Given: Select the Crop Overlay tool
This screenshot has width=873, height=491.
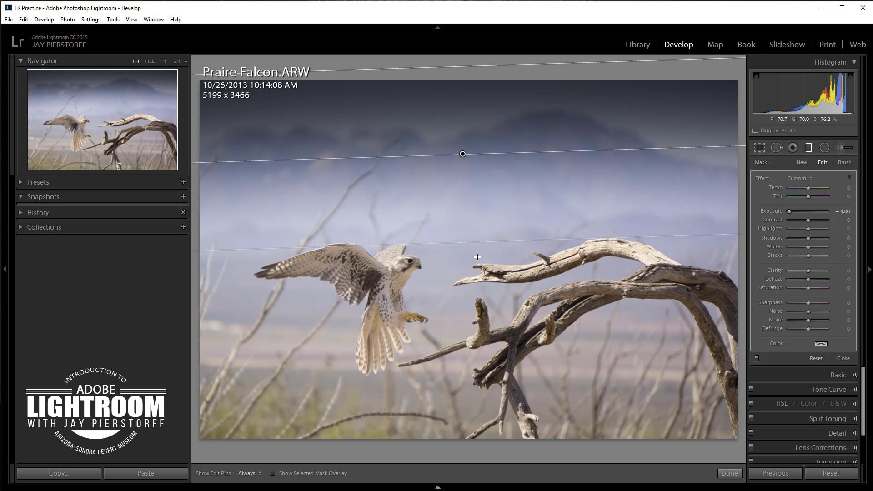Looking at the screenshot, I should [x=759, y=148].
